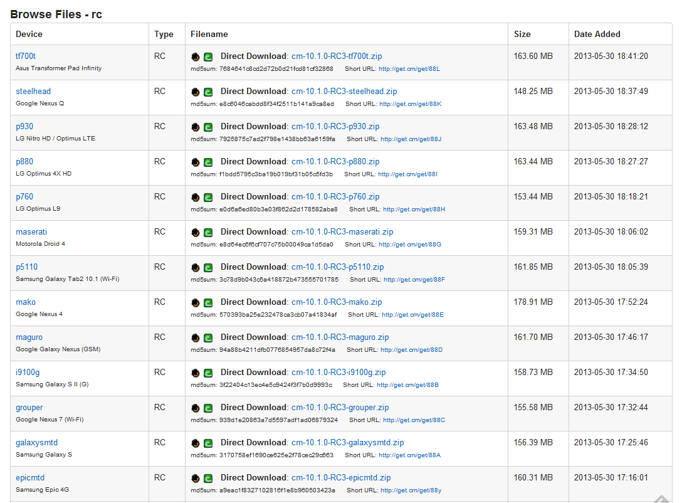Open the steelhead device link

[33, 92]
